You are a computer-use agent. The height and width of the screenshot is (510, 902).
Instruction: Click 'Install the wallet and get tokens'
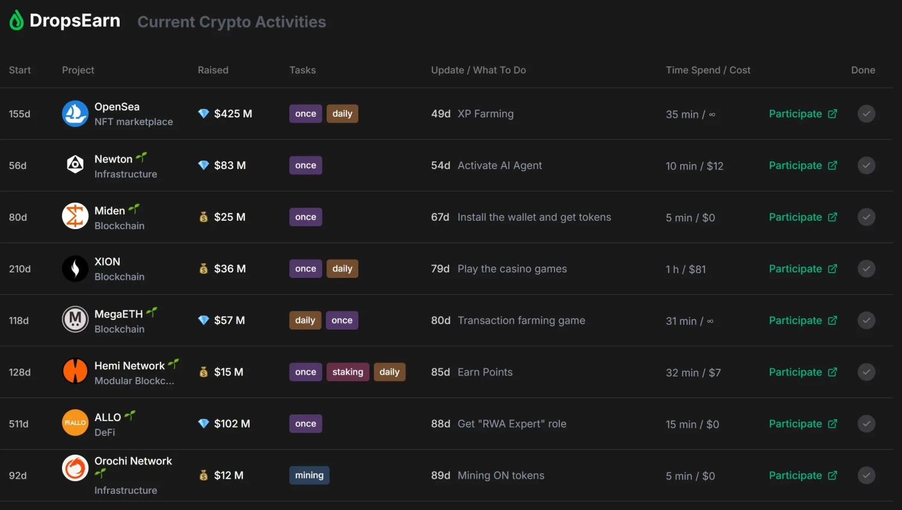point(534,217)
